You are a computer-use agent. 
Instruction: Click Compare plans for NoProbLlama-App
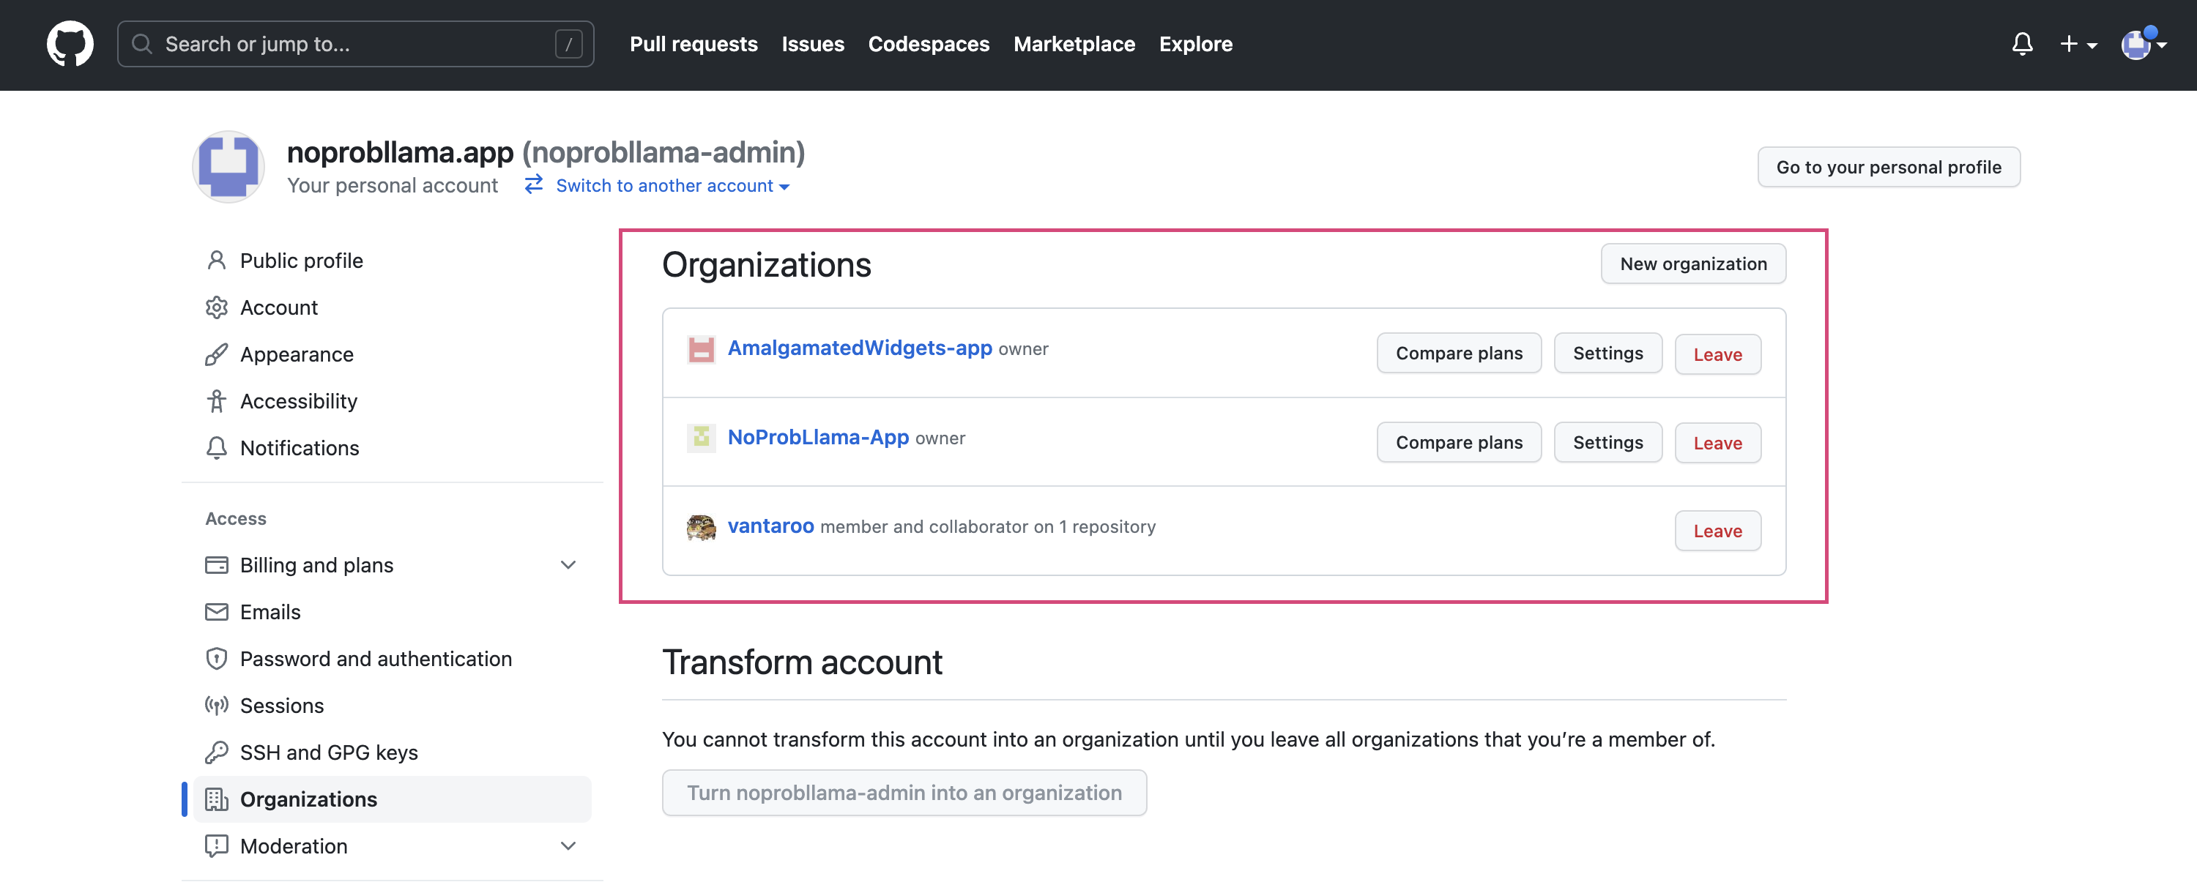[1458, 442]
